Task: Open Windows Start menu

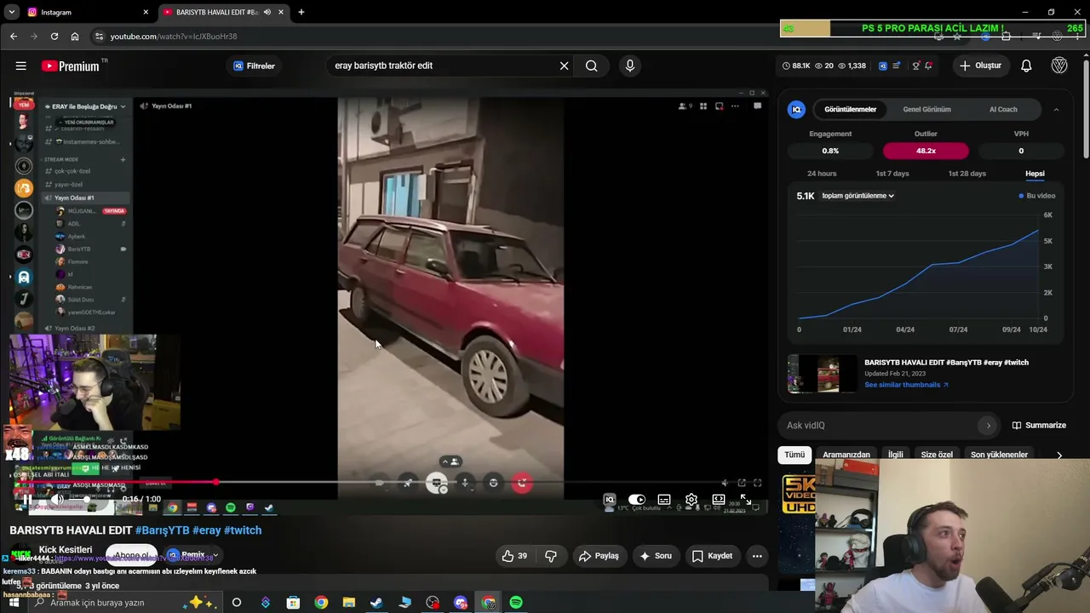Action: pyautogui.click(x=14, y=603)
